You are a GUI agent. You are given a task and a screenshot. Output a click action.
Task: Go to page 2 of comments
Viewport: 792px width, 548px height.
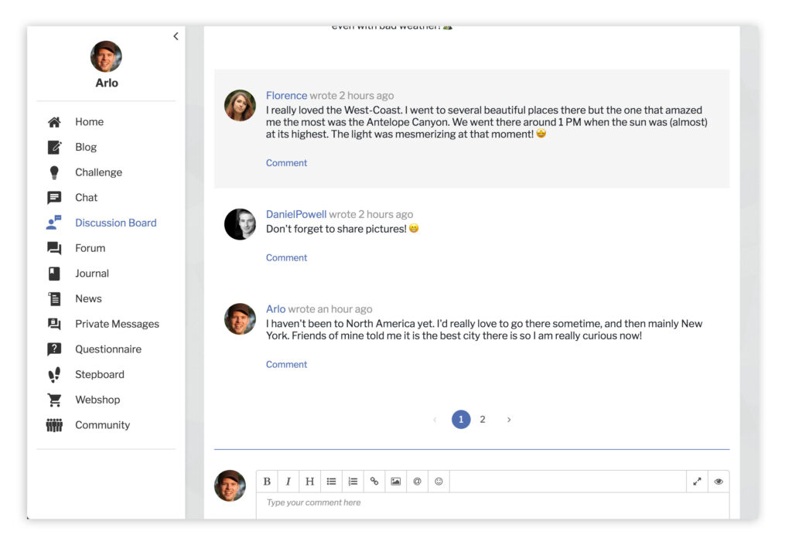483,420
